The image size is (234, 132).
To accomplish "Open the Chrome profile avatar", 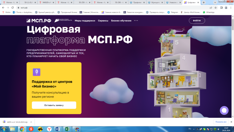I will pos(226,8).
